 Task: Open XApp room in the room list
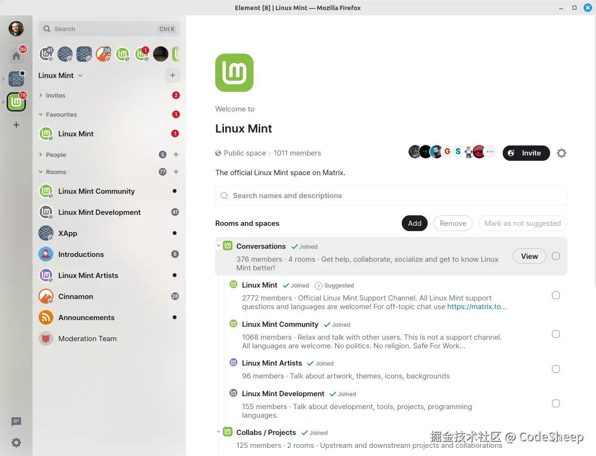109,234
